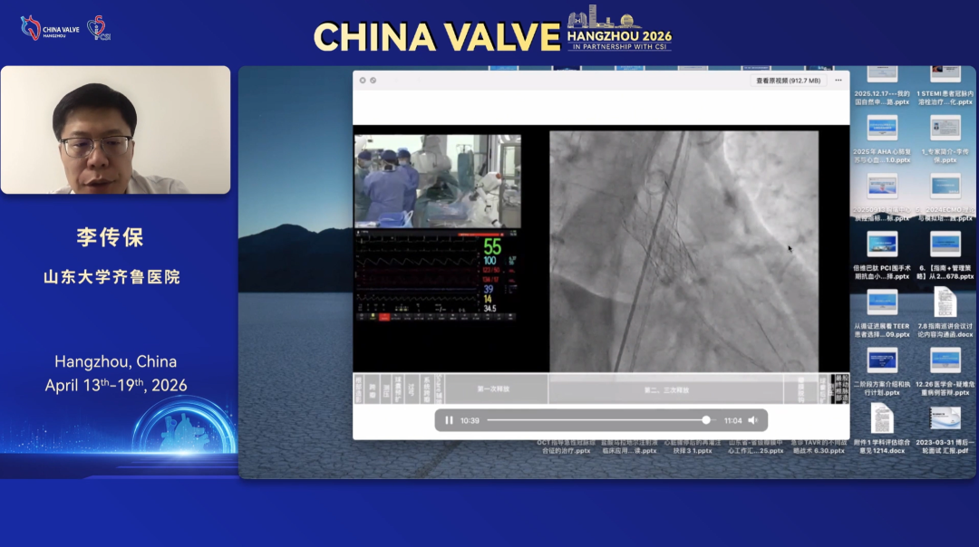Click the speaker webcam video tile
Viewport: 979px width, 547px height.
pyautogui.click(x=115, y=130)
